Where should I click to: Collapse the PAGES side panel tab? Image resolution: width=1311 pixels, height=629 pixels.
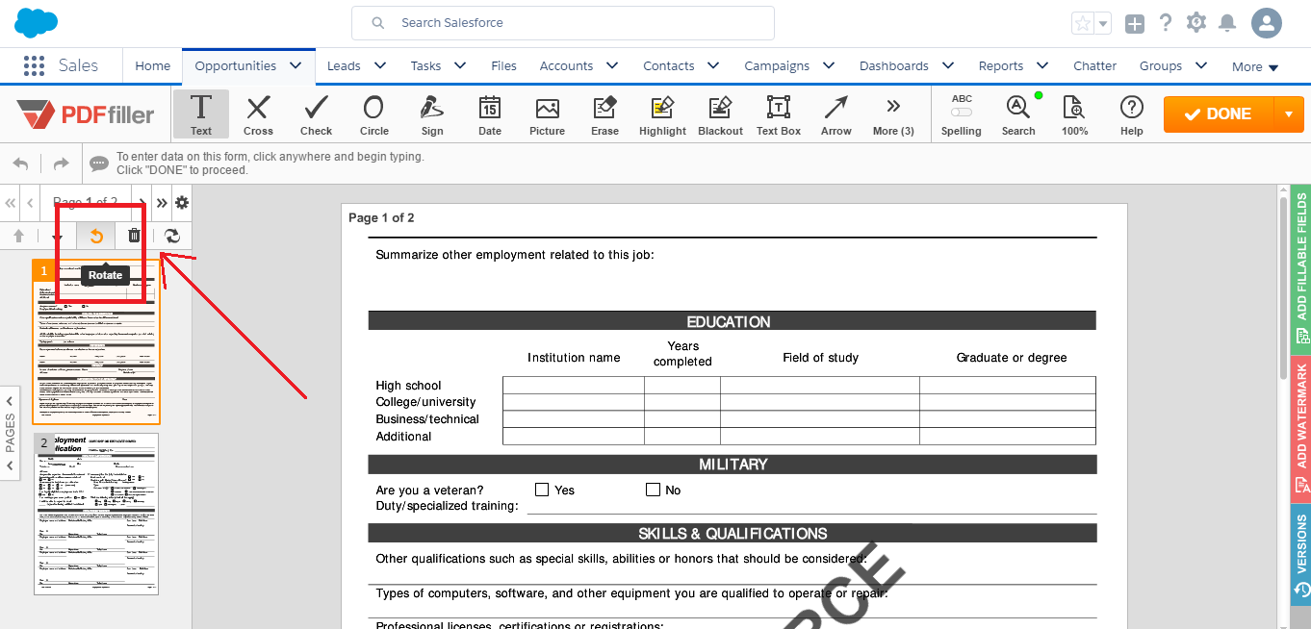point(11,432)
